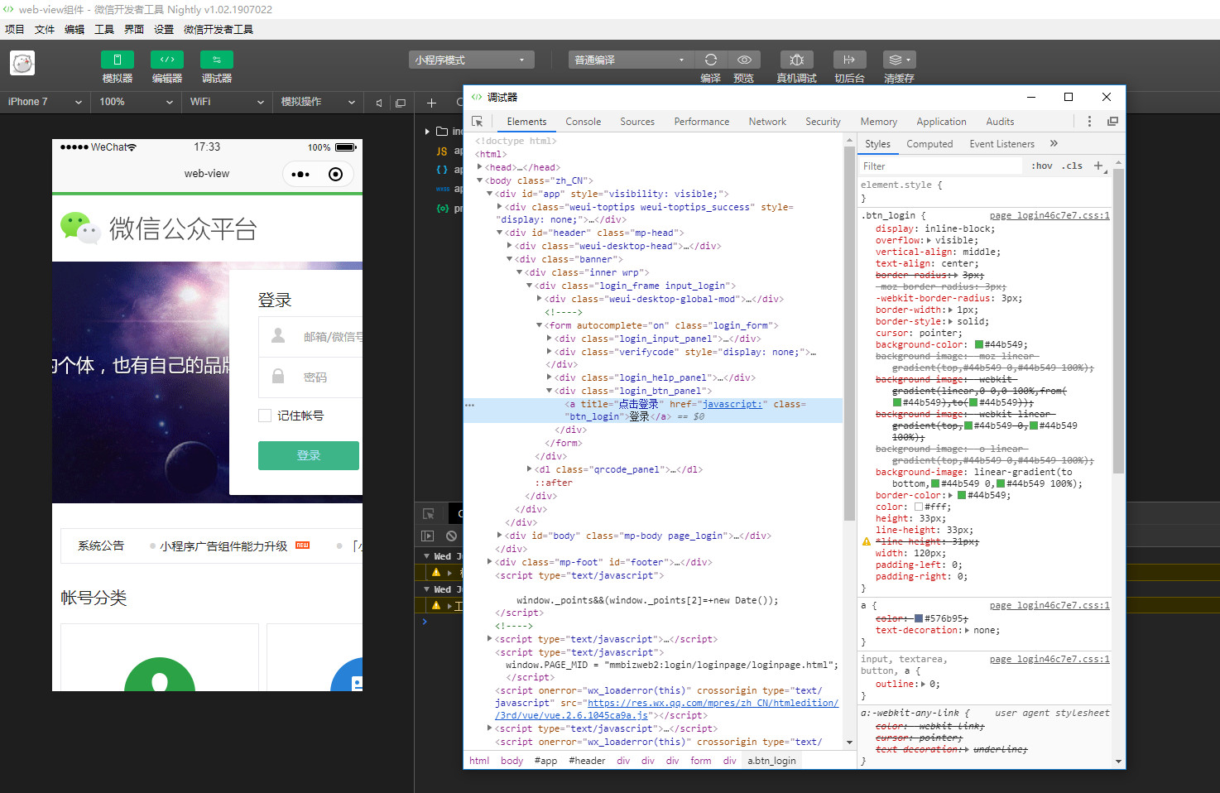Open the 模拟操作 dropdown
This screenshot has height=793, width=1220.
click(x=318, y=102)
